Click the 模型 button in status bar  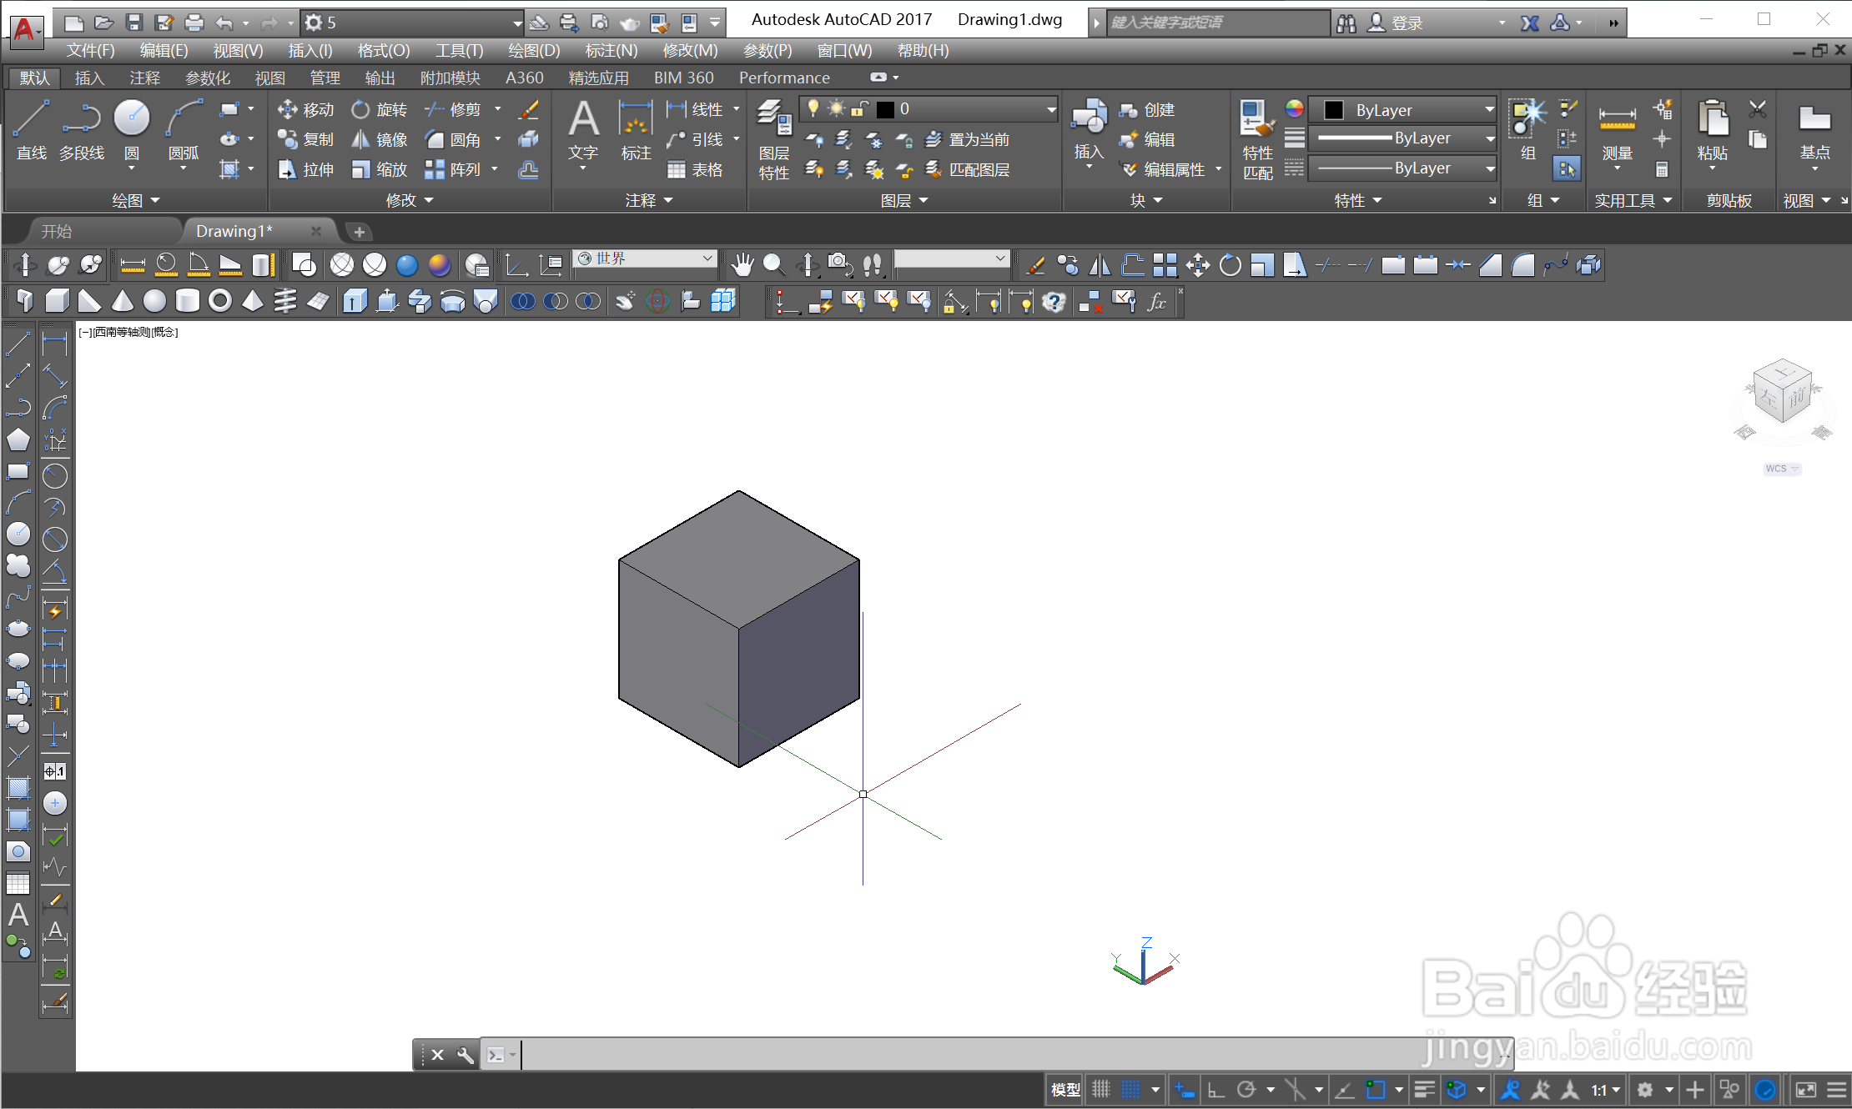point(1065,1089)
